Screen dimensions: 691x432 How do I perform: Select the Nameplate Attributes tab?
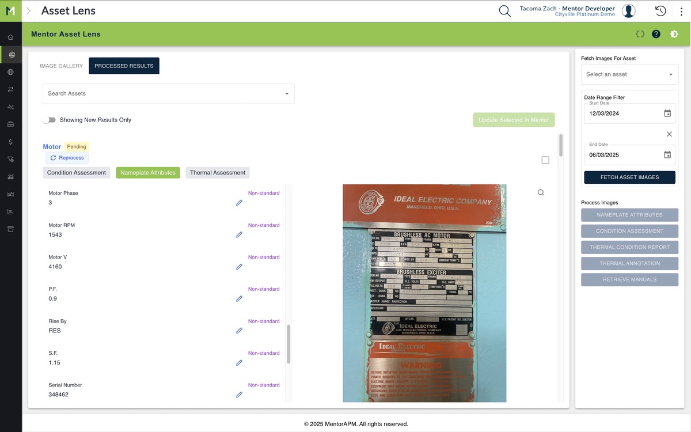click(148, 173)
